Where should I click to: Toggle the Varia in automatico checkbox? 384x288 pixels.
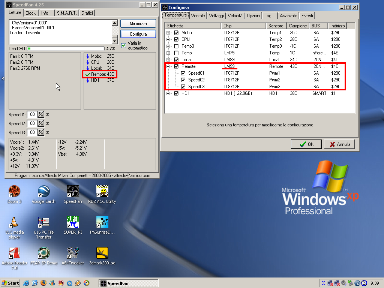(x=124, y=45)
